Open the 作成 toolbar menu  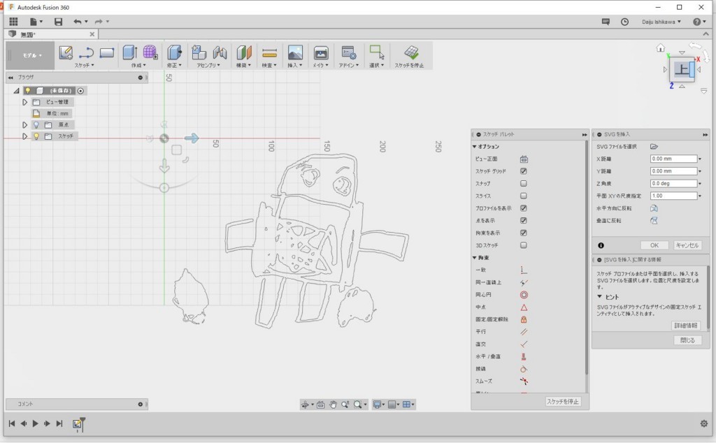pos(138,65)
